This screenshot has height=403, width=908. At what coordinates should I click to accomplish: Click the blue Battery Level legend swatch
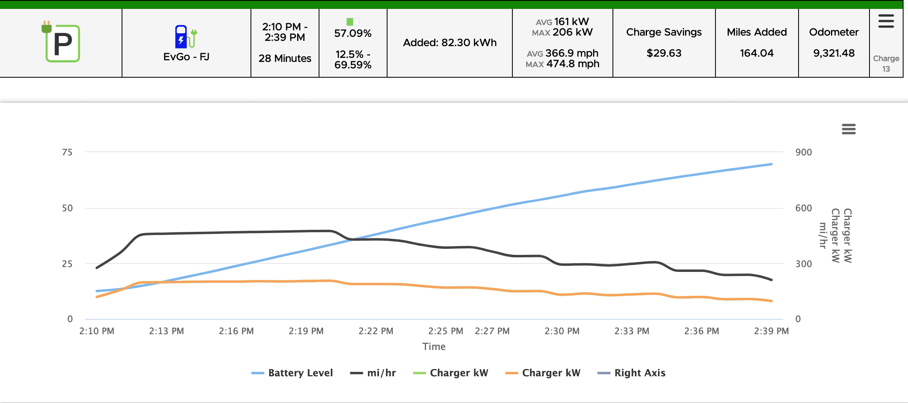[x=258, y=373]
